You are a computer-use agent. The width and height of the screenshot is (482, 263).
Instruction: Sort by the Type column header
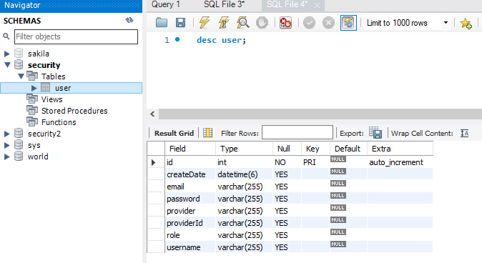tap(244, 149)
